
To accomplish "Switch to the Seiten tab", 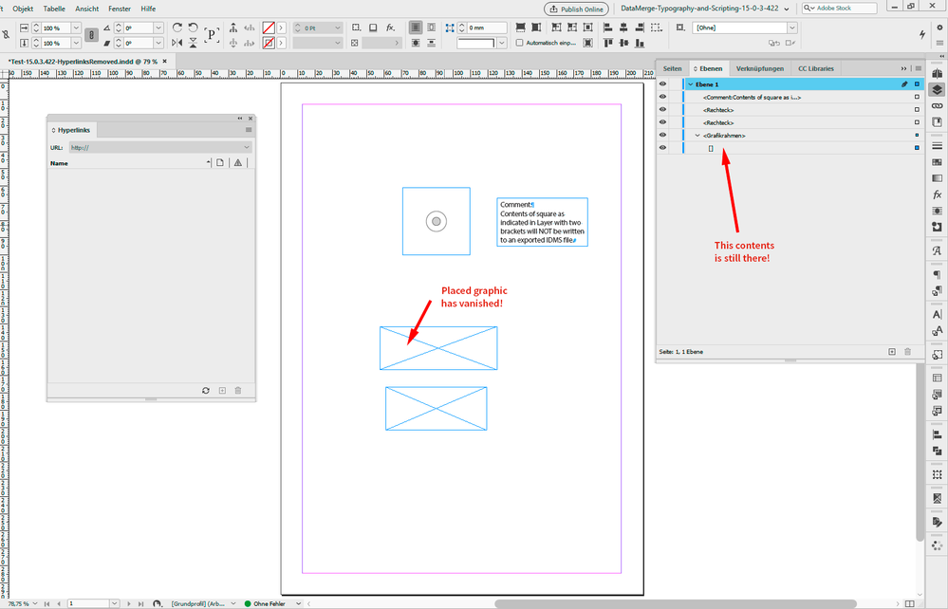I will [x=672, y=68].
